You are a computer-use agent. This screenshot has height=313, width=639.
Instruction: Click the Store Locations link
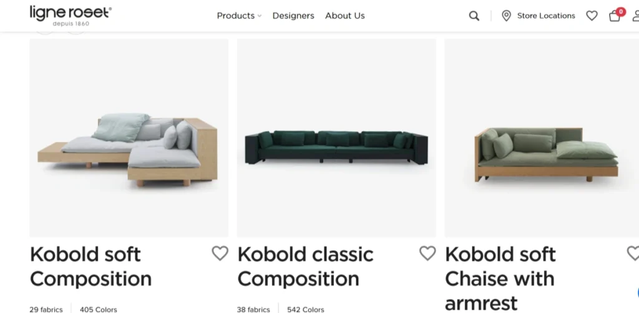tap(546, 16)
